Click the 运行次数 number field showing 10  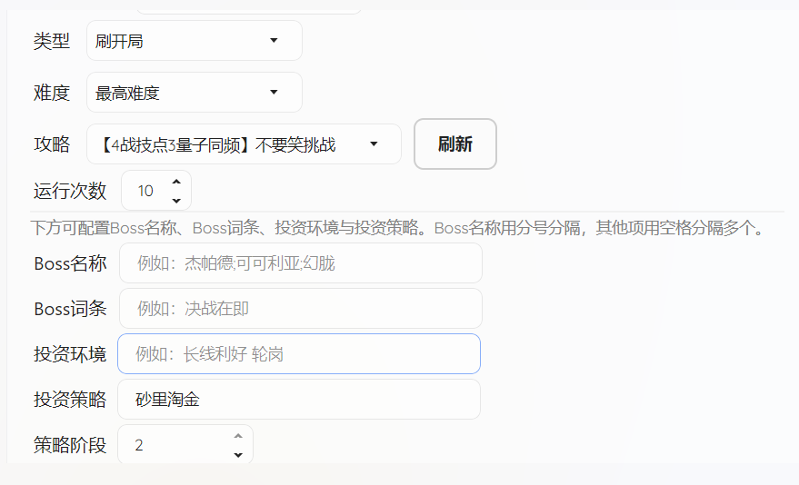145,191
